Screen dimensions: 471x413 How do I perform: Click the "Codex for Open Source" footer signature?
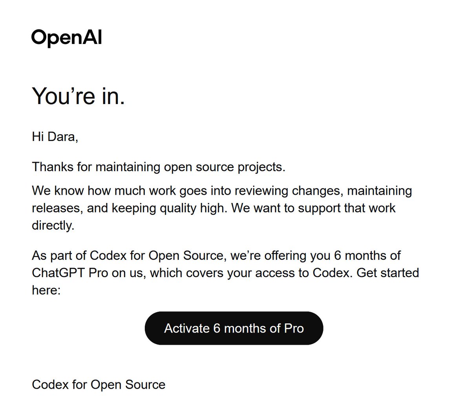[99, 384]
